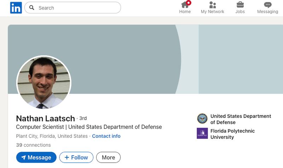Open the Messaging chat bubble icon
Viewport: 283px width, 168px height.
(267, 5)
